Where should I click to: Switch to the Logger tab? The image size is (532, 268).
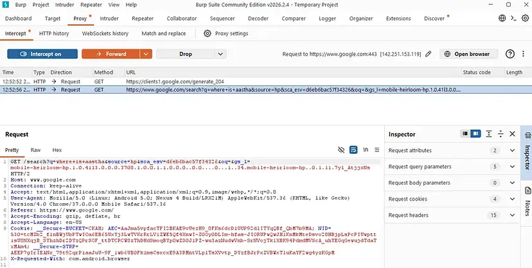pos(328,19)
